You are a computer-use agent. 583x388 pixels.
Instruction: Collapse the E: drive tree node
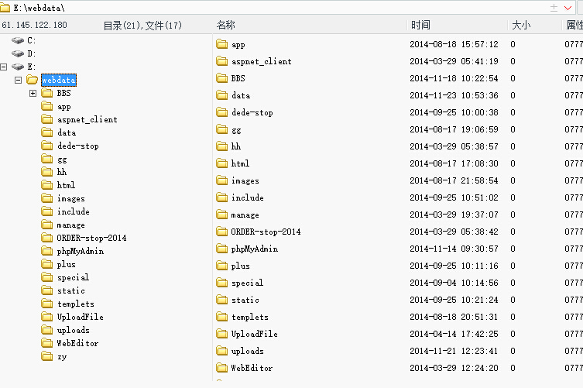coord(4,67)
